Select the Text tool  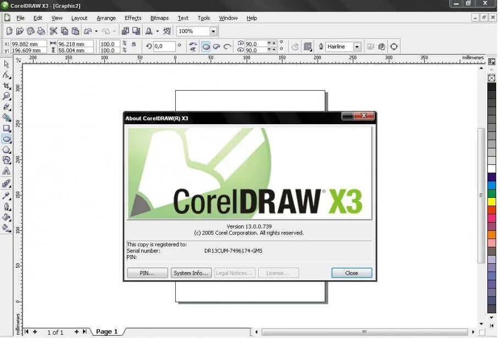[x=7, y=171]
